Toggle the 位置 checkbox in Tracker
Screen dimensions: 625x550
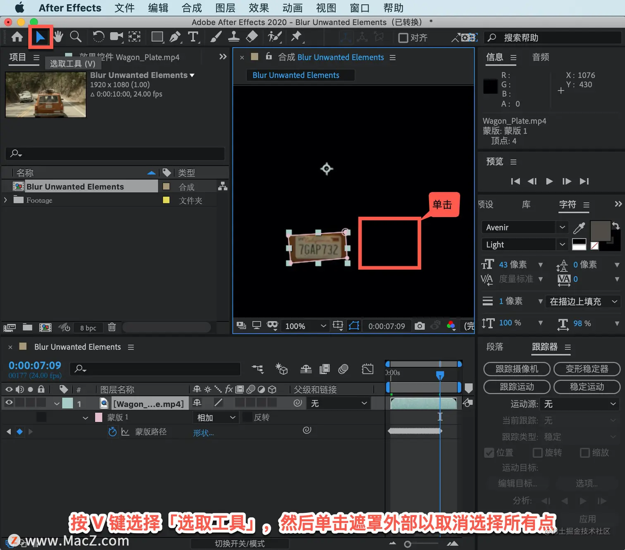pos(489,453)
